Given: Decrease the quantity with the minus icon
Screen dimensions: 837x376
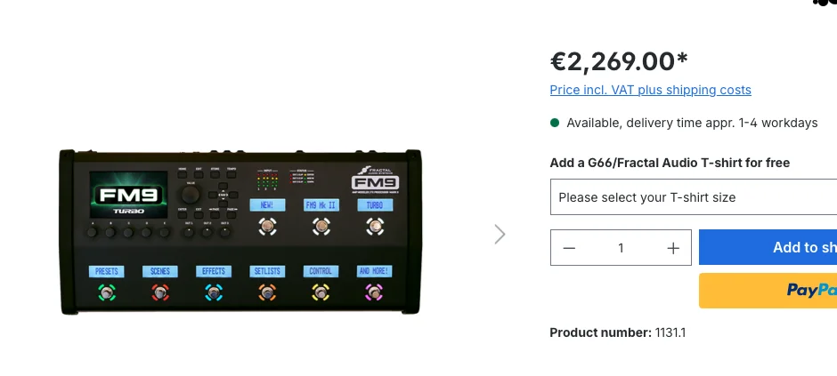Looking at the screenshot, I should (569, 248).
